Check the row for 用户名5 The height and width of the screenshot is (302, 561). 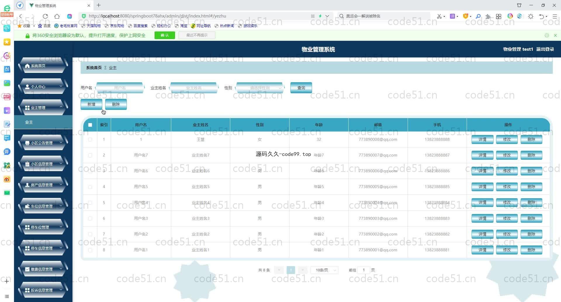pos(90,187)
